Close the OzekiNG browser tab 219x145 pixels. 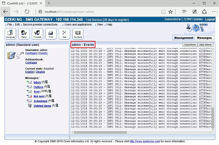[41, 3]
